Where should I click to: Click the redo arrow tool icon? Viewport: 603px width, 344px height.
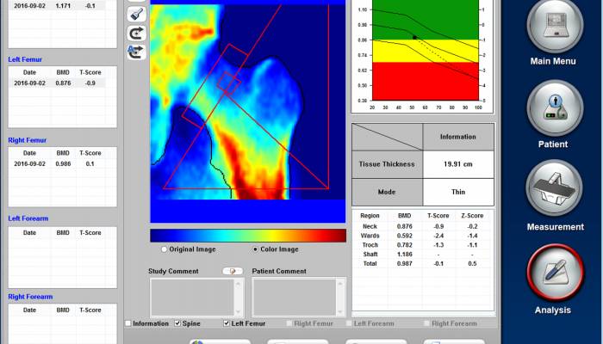coord(136,34)
